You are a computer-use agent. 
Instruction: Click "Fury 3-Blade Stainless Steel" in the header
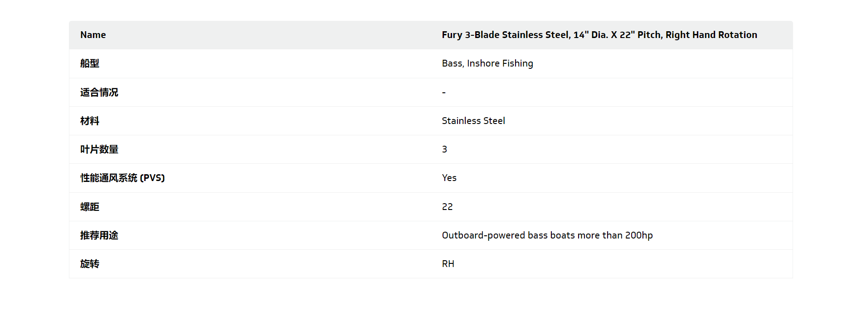[x=506, y=35]
